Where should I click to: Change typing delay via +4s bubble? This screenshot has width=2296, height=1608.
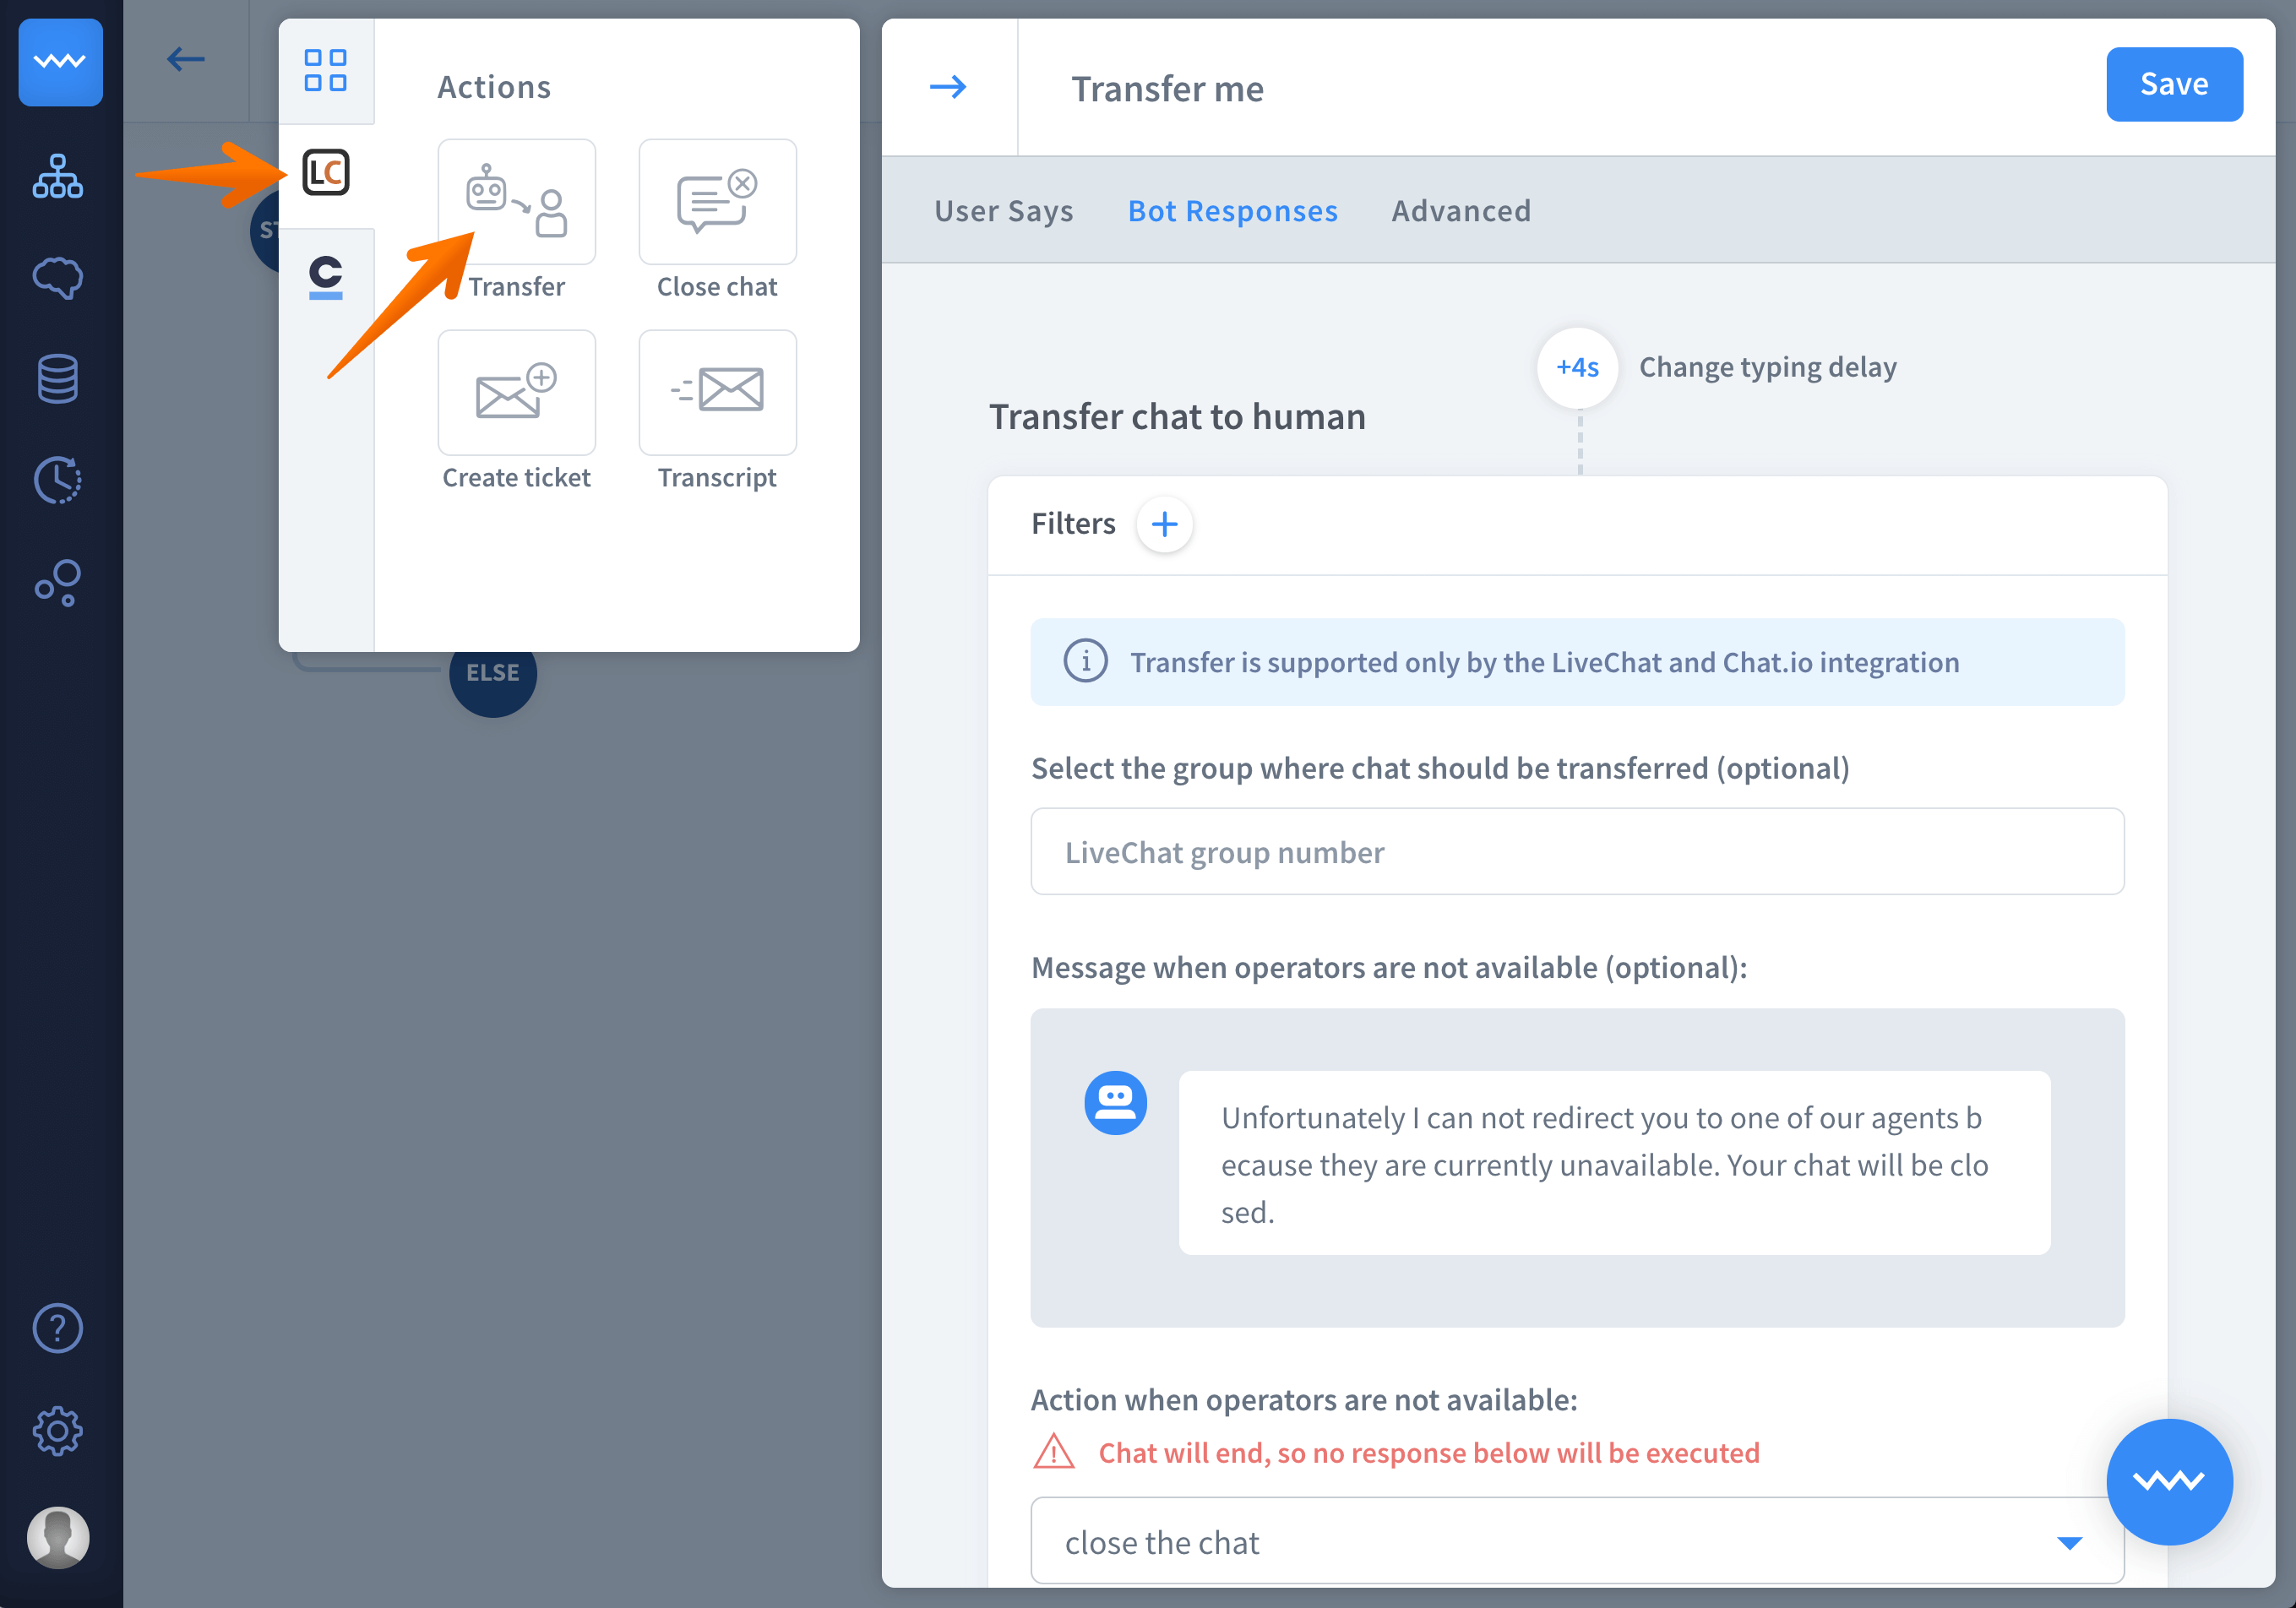1577,367
